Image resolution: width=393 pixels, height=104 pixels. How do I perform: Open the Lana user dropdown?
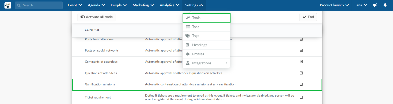pyautogui.click(x=361, y=5)
